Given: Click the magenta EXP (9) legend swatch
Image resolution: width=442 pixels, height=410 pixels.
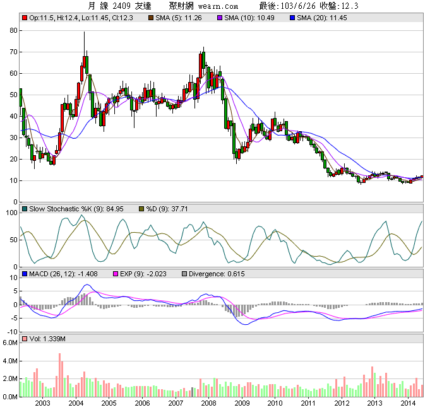Looking at the screenshot, I should pos(116,274).
